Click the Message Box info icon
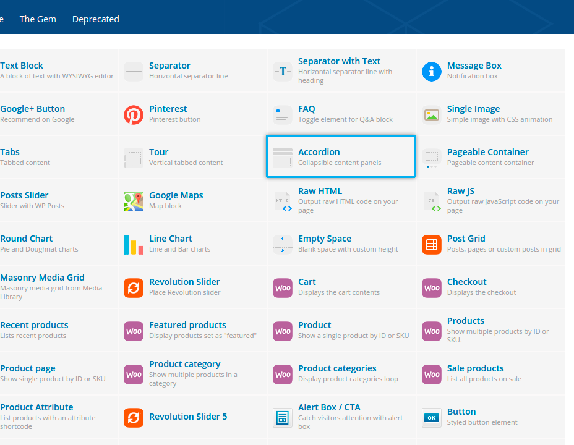Screen dimensions: 574x445 (432, 72)
